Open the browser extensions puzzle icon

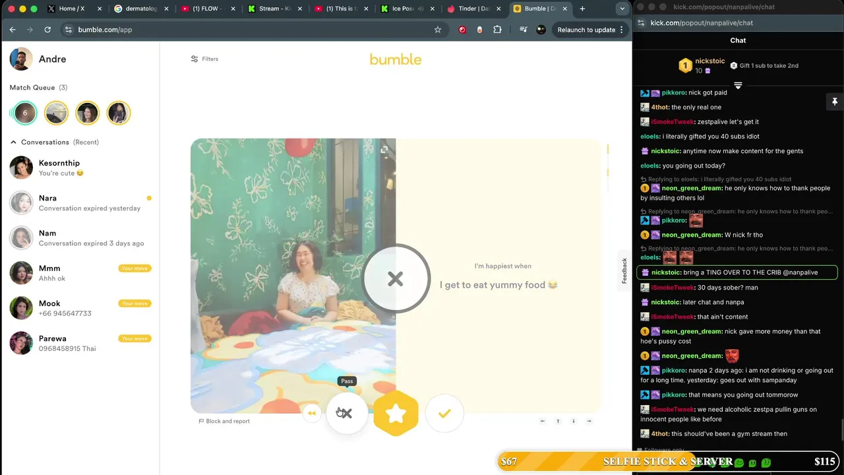(497, 30)
